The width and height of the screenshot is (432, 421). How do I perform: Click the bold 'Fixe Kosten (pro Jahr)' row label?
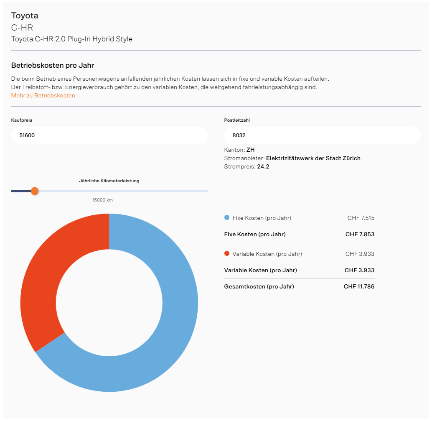click(255, 235)
